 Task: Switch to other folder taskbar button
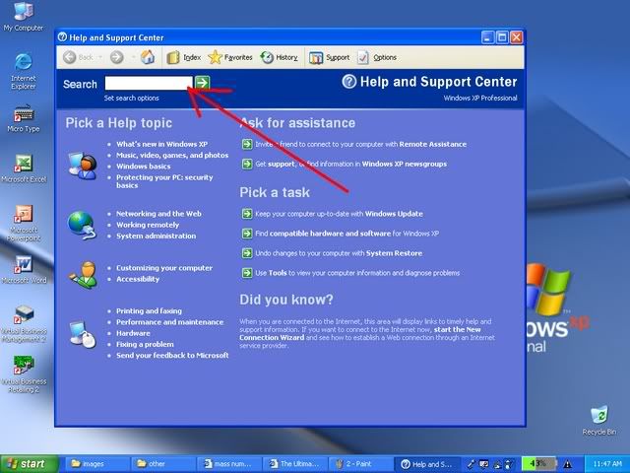[x=162, y=464]
